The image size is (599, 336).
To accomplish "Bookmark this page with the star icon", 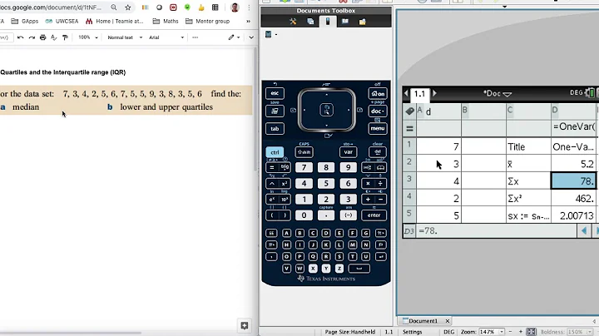I will point(128,7).
